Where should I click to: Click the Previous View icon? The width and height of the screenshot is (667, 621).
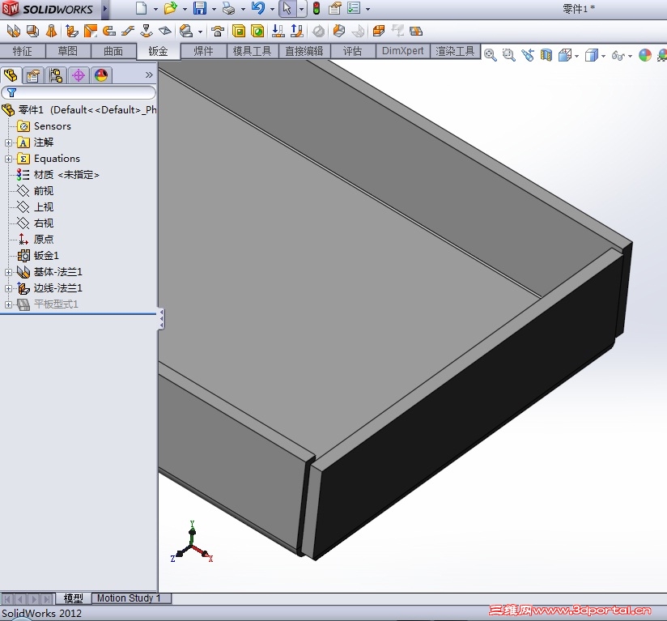pos(528,55)
